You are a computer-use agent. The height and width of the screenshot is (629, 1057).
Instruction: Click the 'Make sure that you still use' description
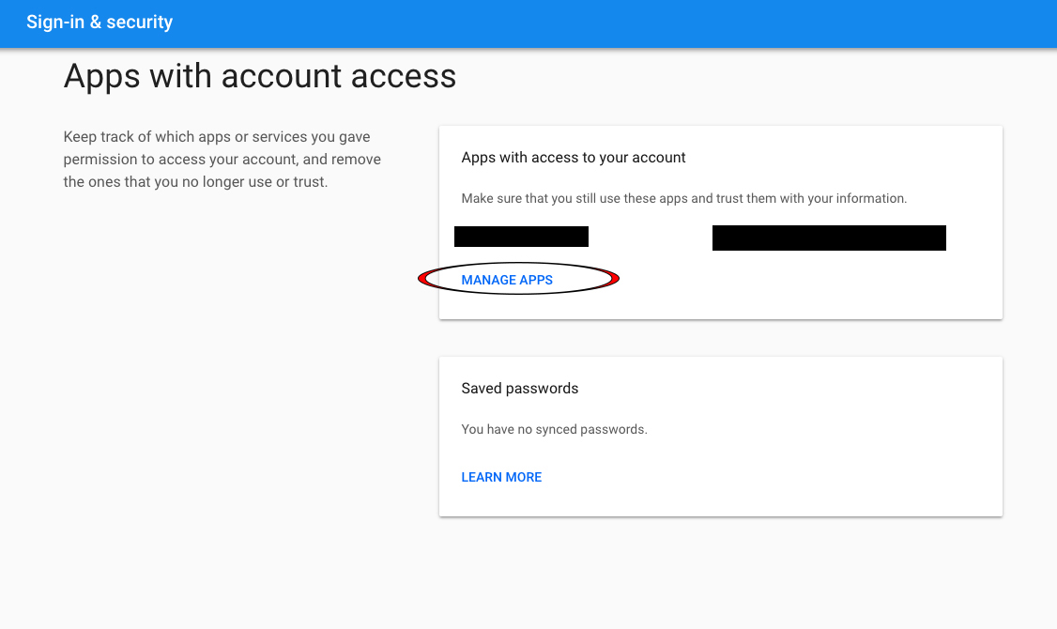(x=684, y=198)
